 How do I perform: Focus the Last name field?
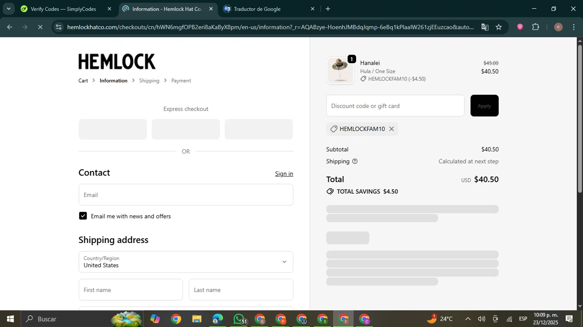pos(241,290)
